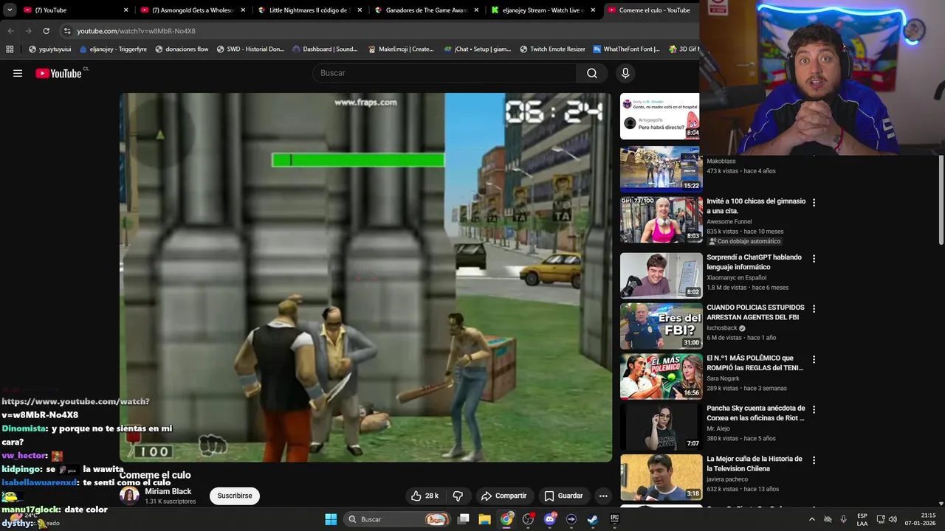The height and width of the screenshot is (531, 945).
Task: Go back with the browser back arrow
Action: point(10,31)
